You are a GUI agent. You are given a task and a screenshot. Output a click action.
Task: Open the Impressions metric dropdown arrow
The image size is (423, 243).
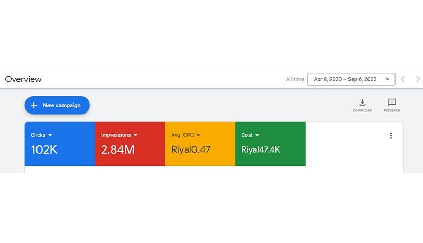point(135,135)
